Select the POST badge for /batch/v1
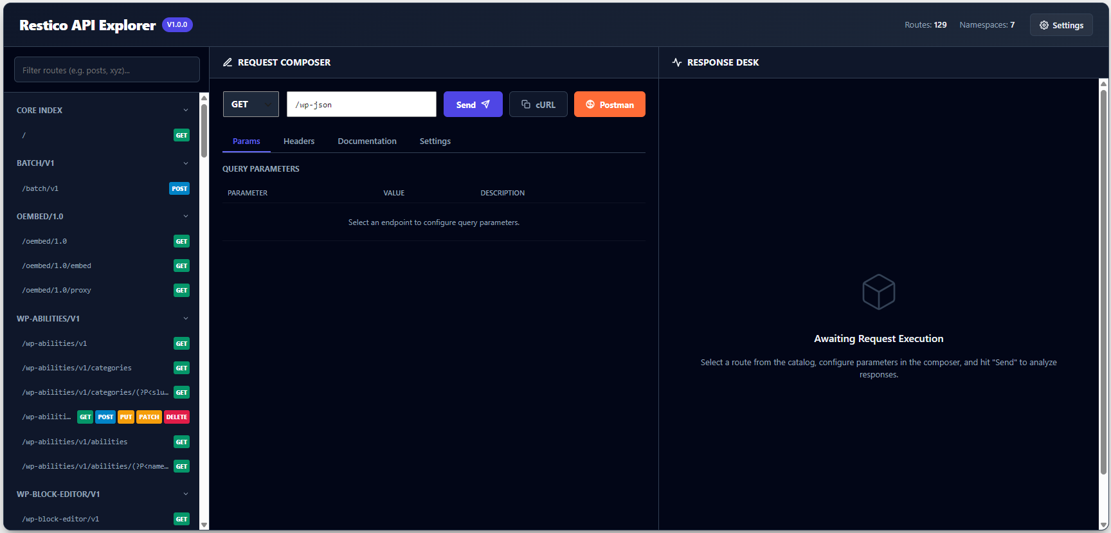The width and height of the screenshot is (1111, 533). click(179, 188)
